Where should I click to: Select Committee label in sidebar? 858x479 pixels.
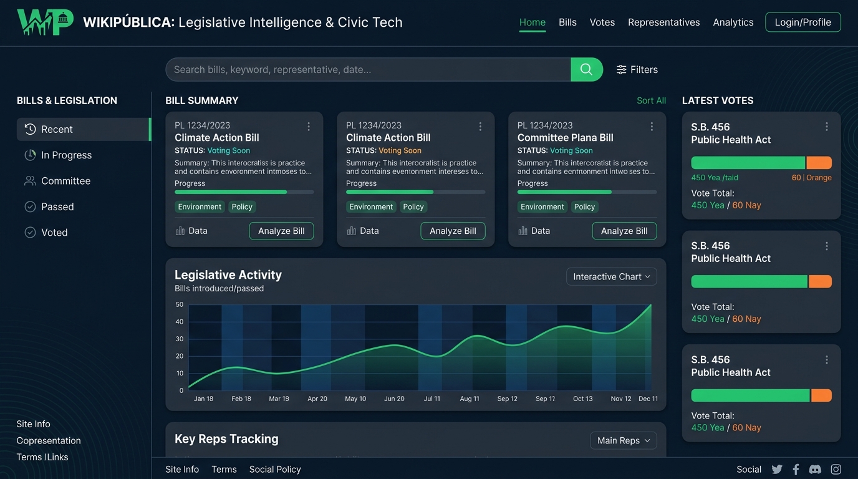pyautogui.click(x=66, y=181)
